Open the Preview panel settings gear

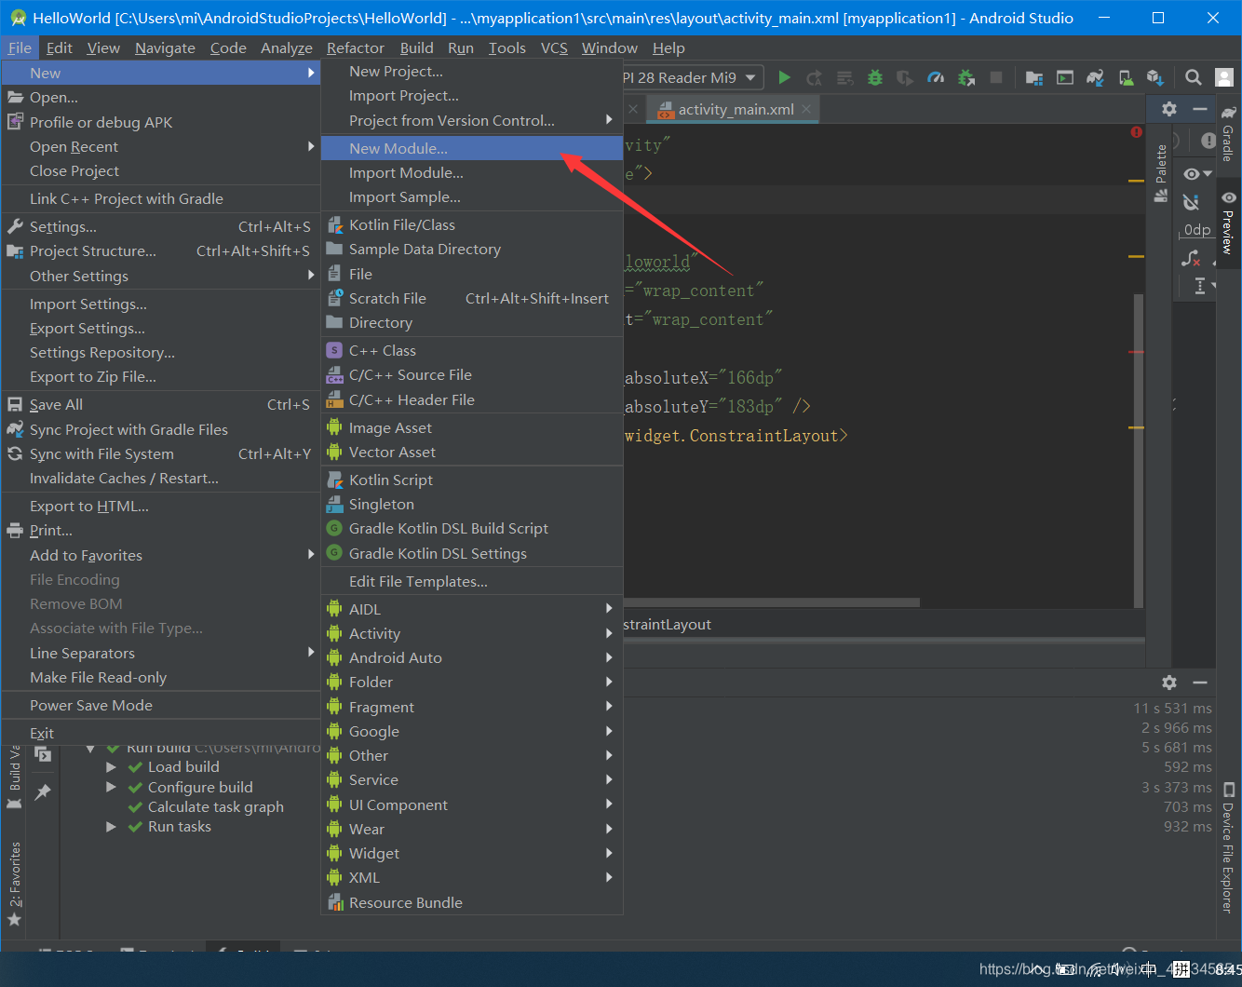point(1169,109)
